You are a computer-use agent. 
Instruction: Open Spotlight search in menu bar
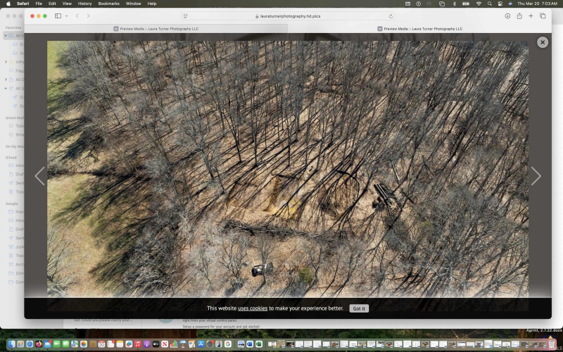489,4
